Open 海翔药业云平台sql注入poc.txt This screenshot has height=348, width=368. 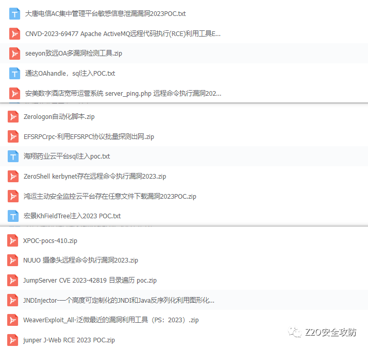tap(66, 156)
